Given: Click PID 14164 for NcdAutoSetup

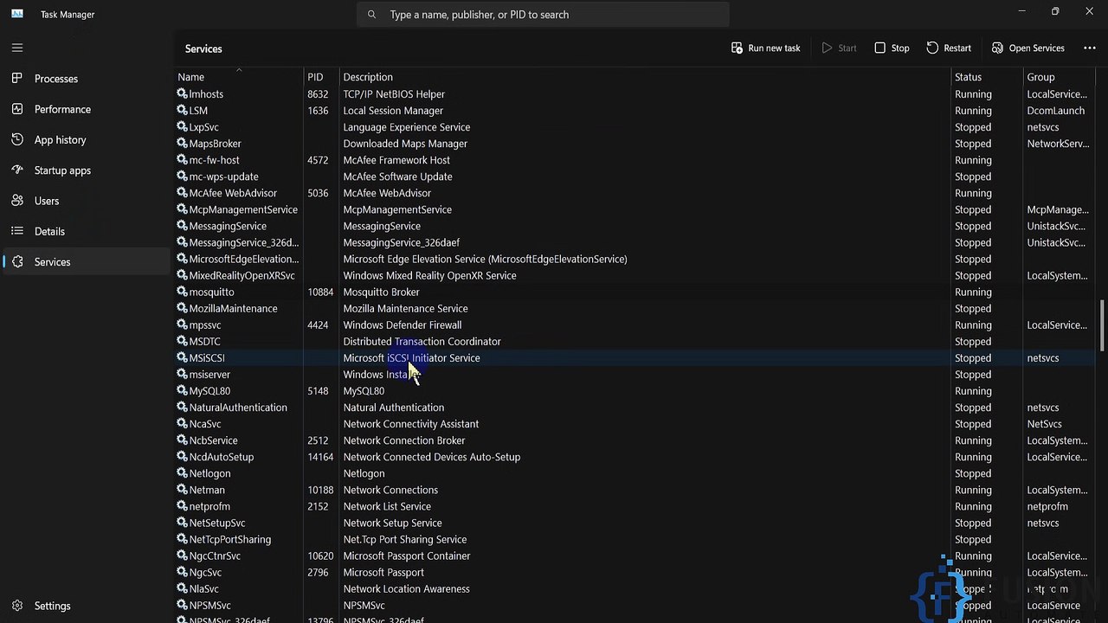Looking at the screenshot, I should pyautogui.click(x=320, y=457).
